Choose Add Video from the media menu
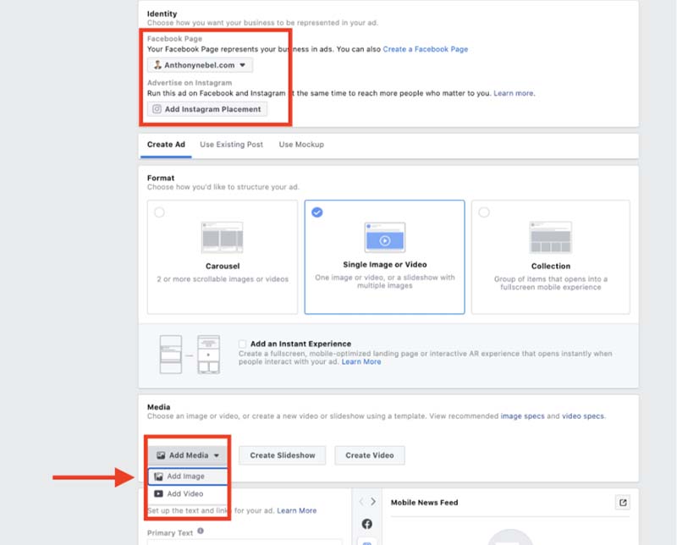The width and height of the screenshot is (677, 545). tap(188, 493)
